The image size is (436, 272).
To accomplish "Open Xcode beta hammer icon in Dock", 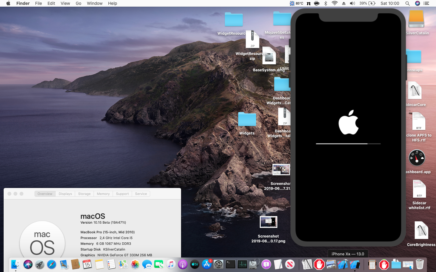I will tap(343, 264).
